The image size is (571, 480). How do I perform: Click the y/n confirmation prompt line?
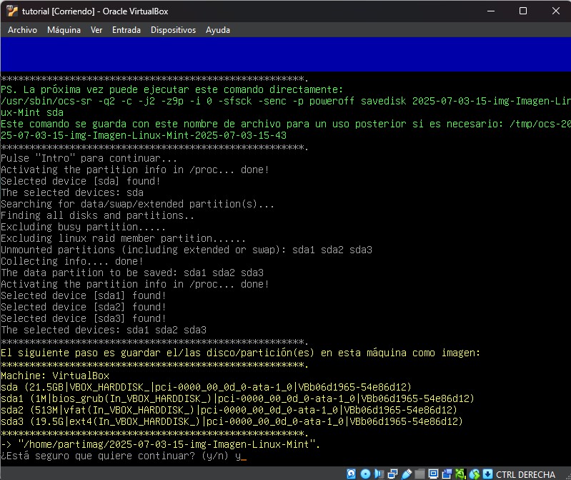(124, 456)
